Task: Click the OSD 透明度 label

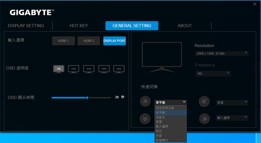Action: pyautogui.click(x=17, y=68)
